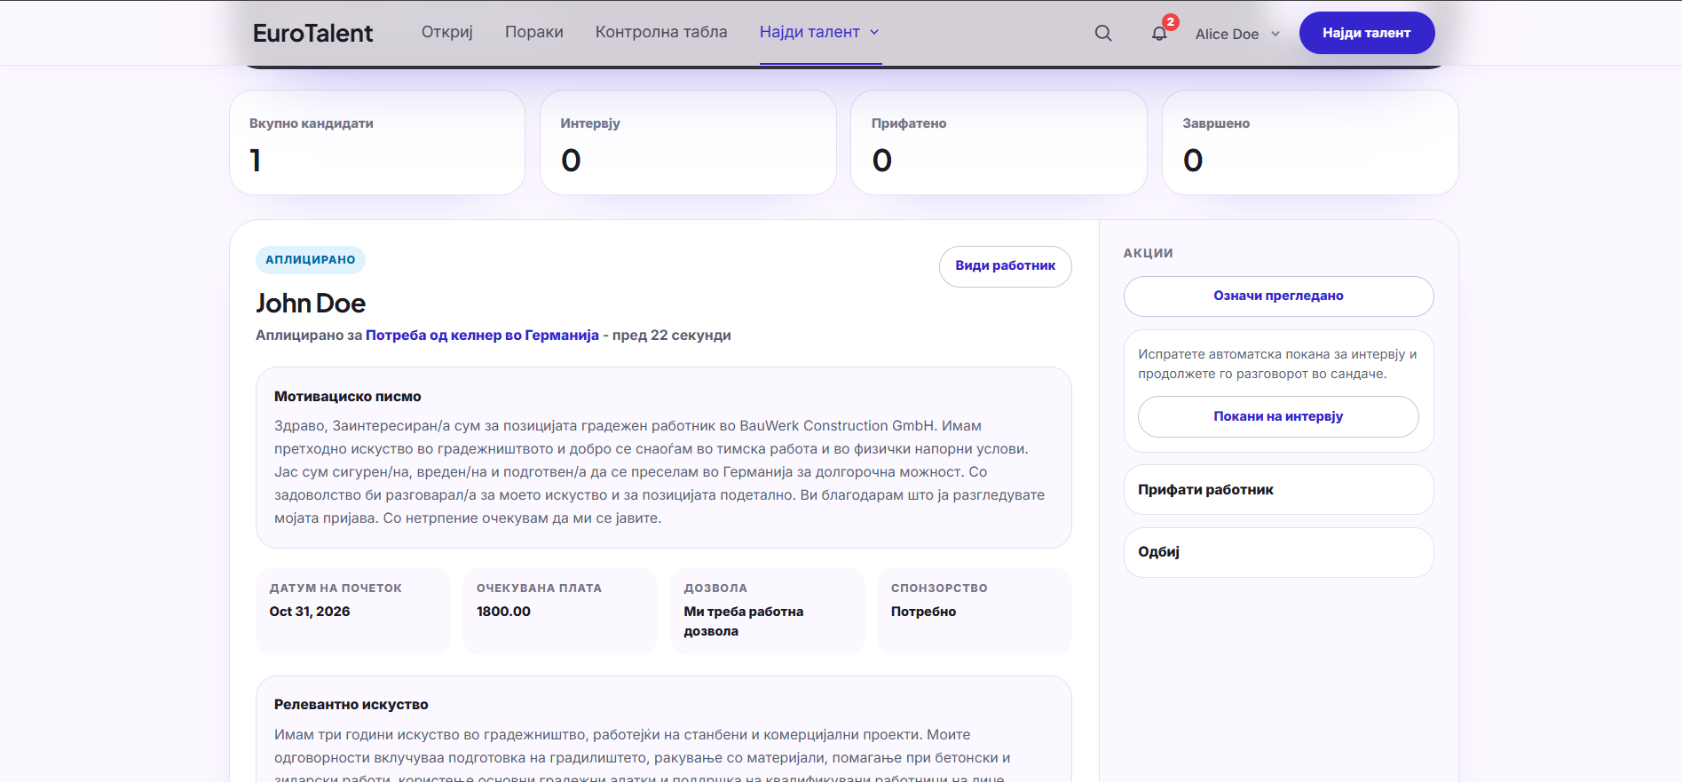Open the Откриј menu item

447,32
